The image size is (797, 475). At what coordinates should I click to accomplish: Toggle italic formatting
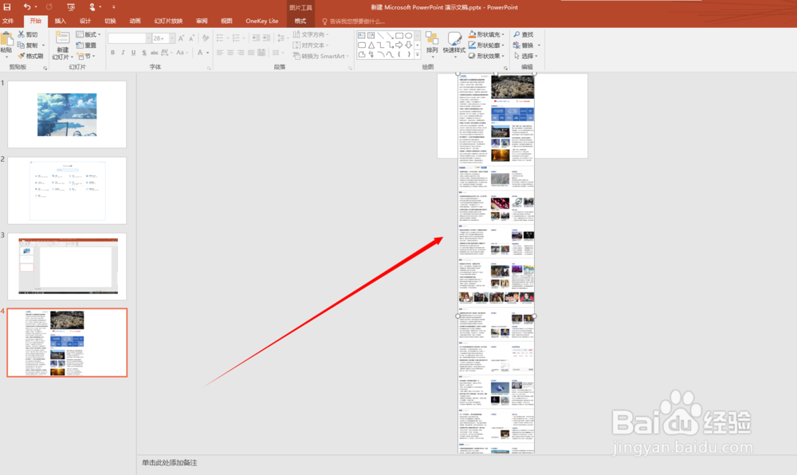tap(123, 53)
